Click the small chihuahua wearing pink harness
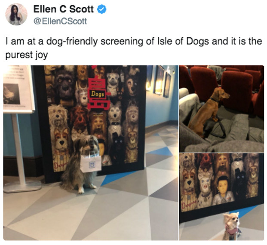This screenshot has width=267, height=245. tap(231, 226)
